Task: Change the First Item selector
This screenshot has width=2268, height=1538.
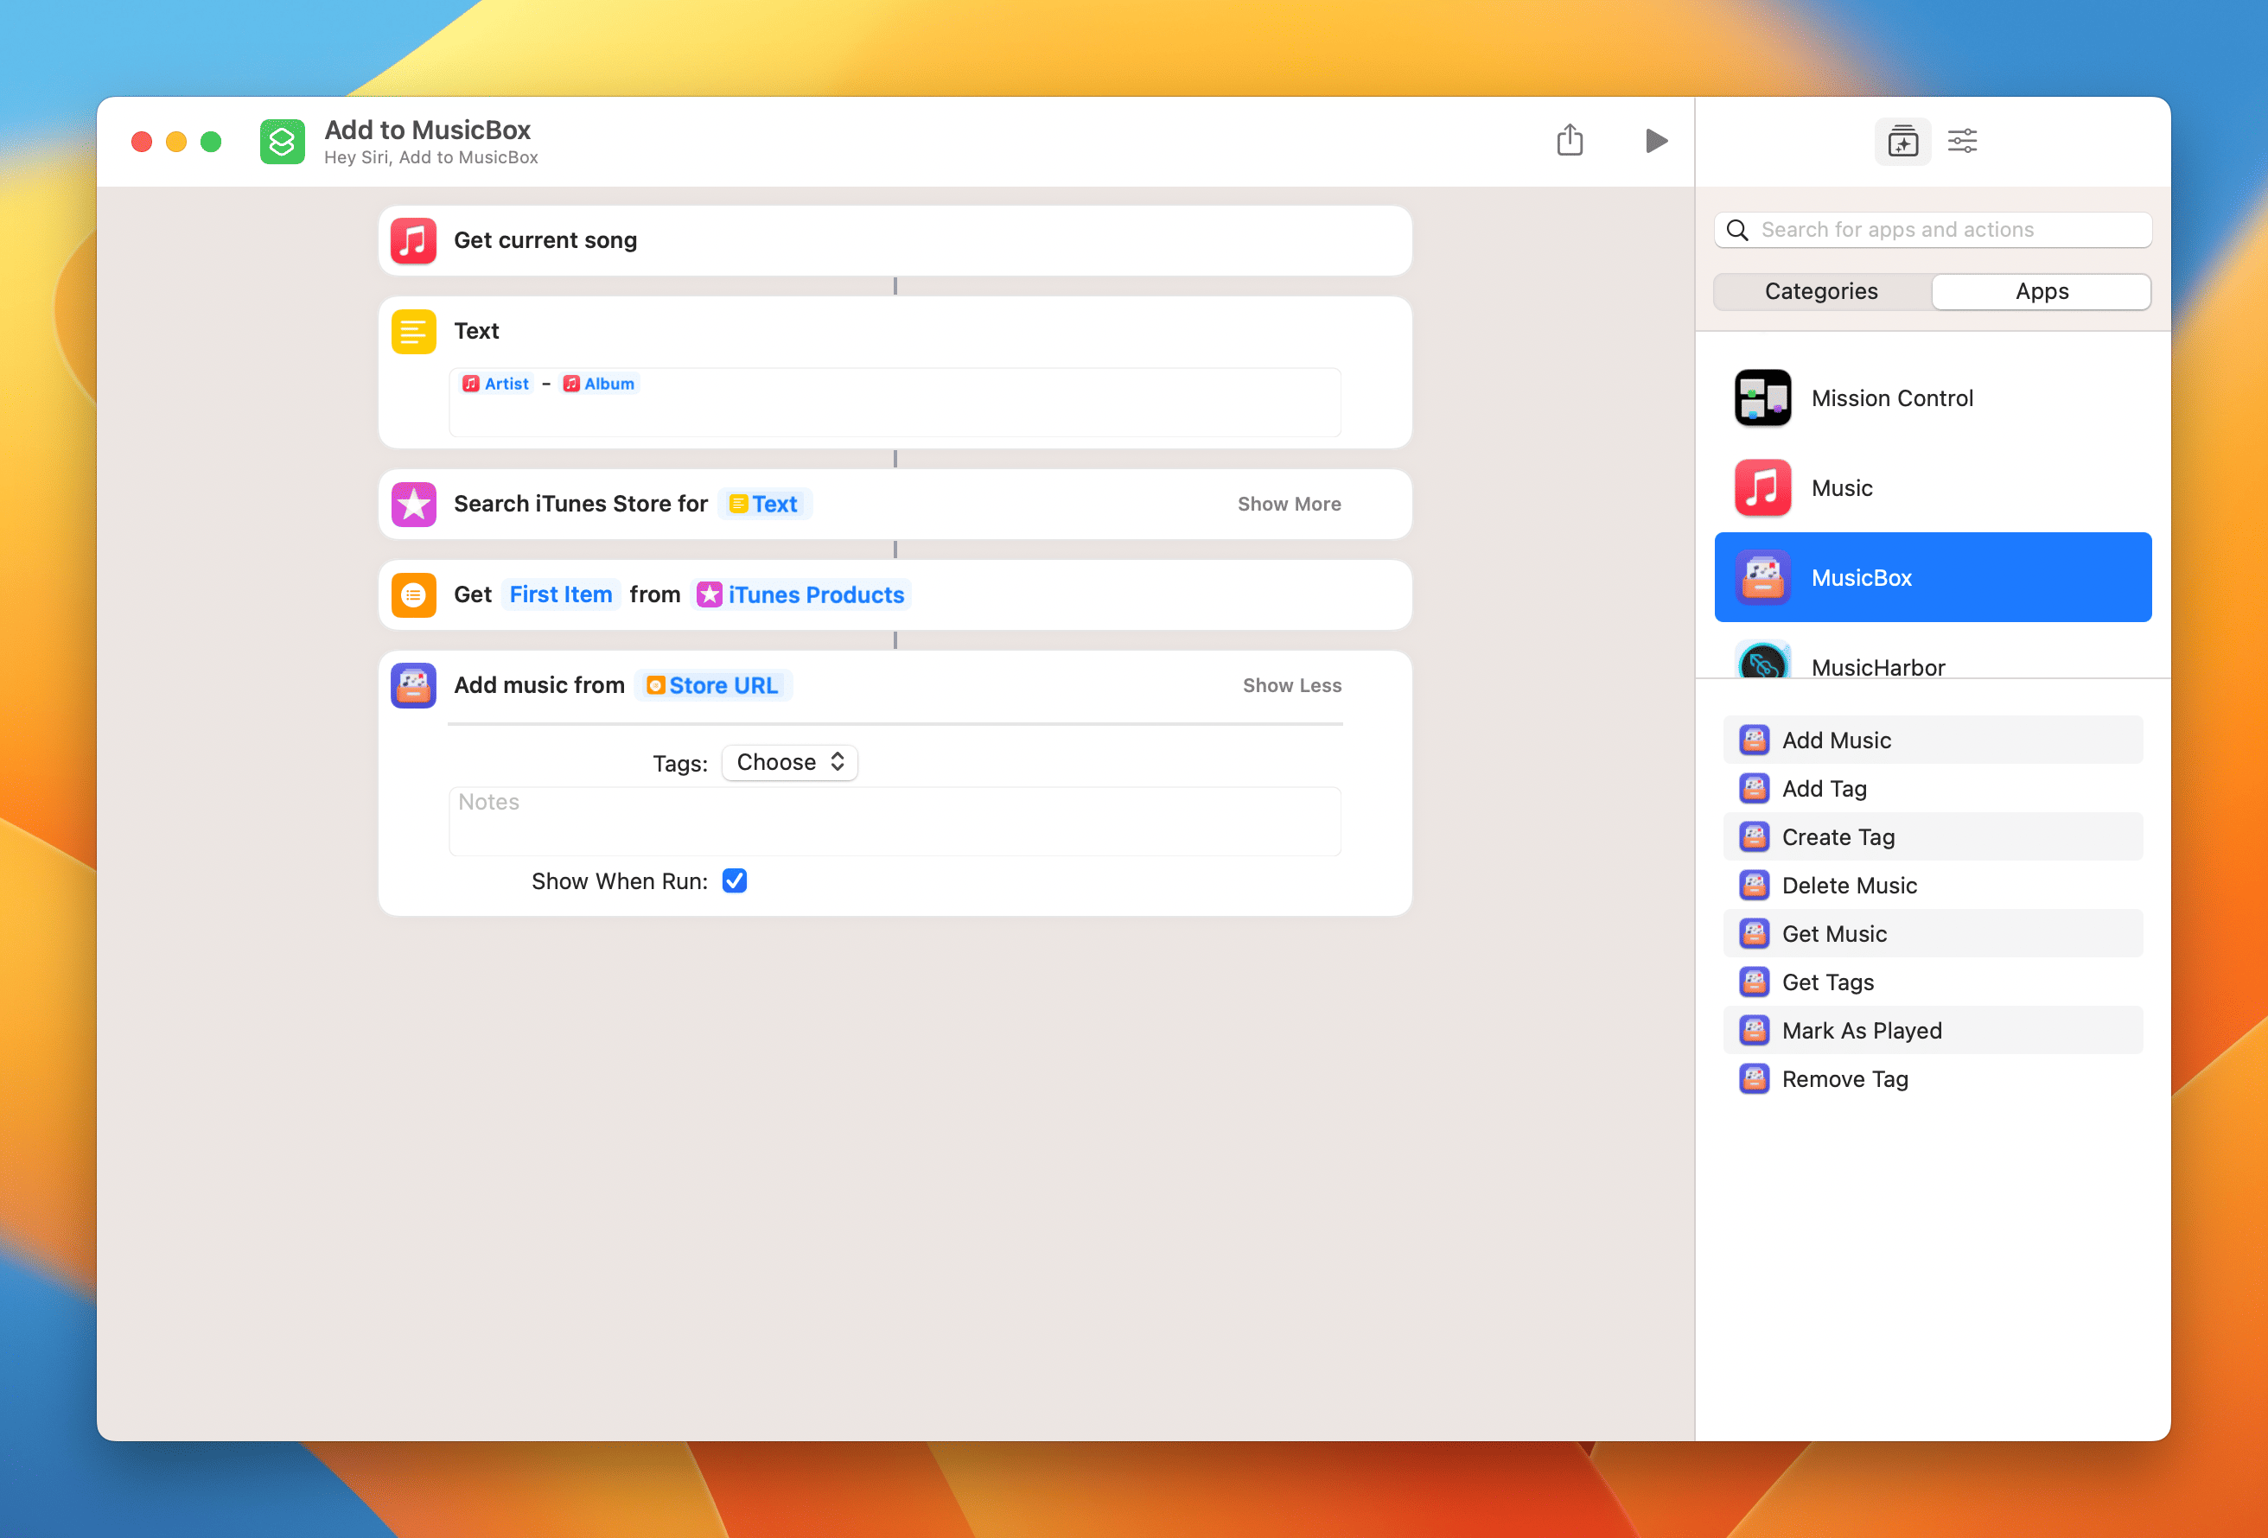Action: pos(561,595)
